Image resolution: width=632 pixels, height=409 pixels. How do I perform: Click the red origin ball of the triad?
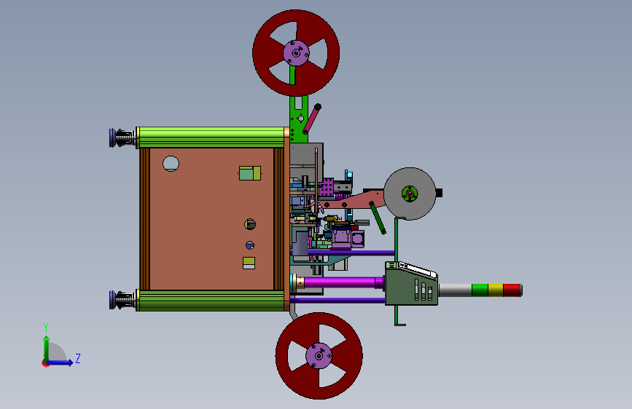[x=45, y=363]
